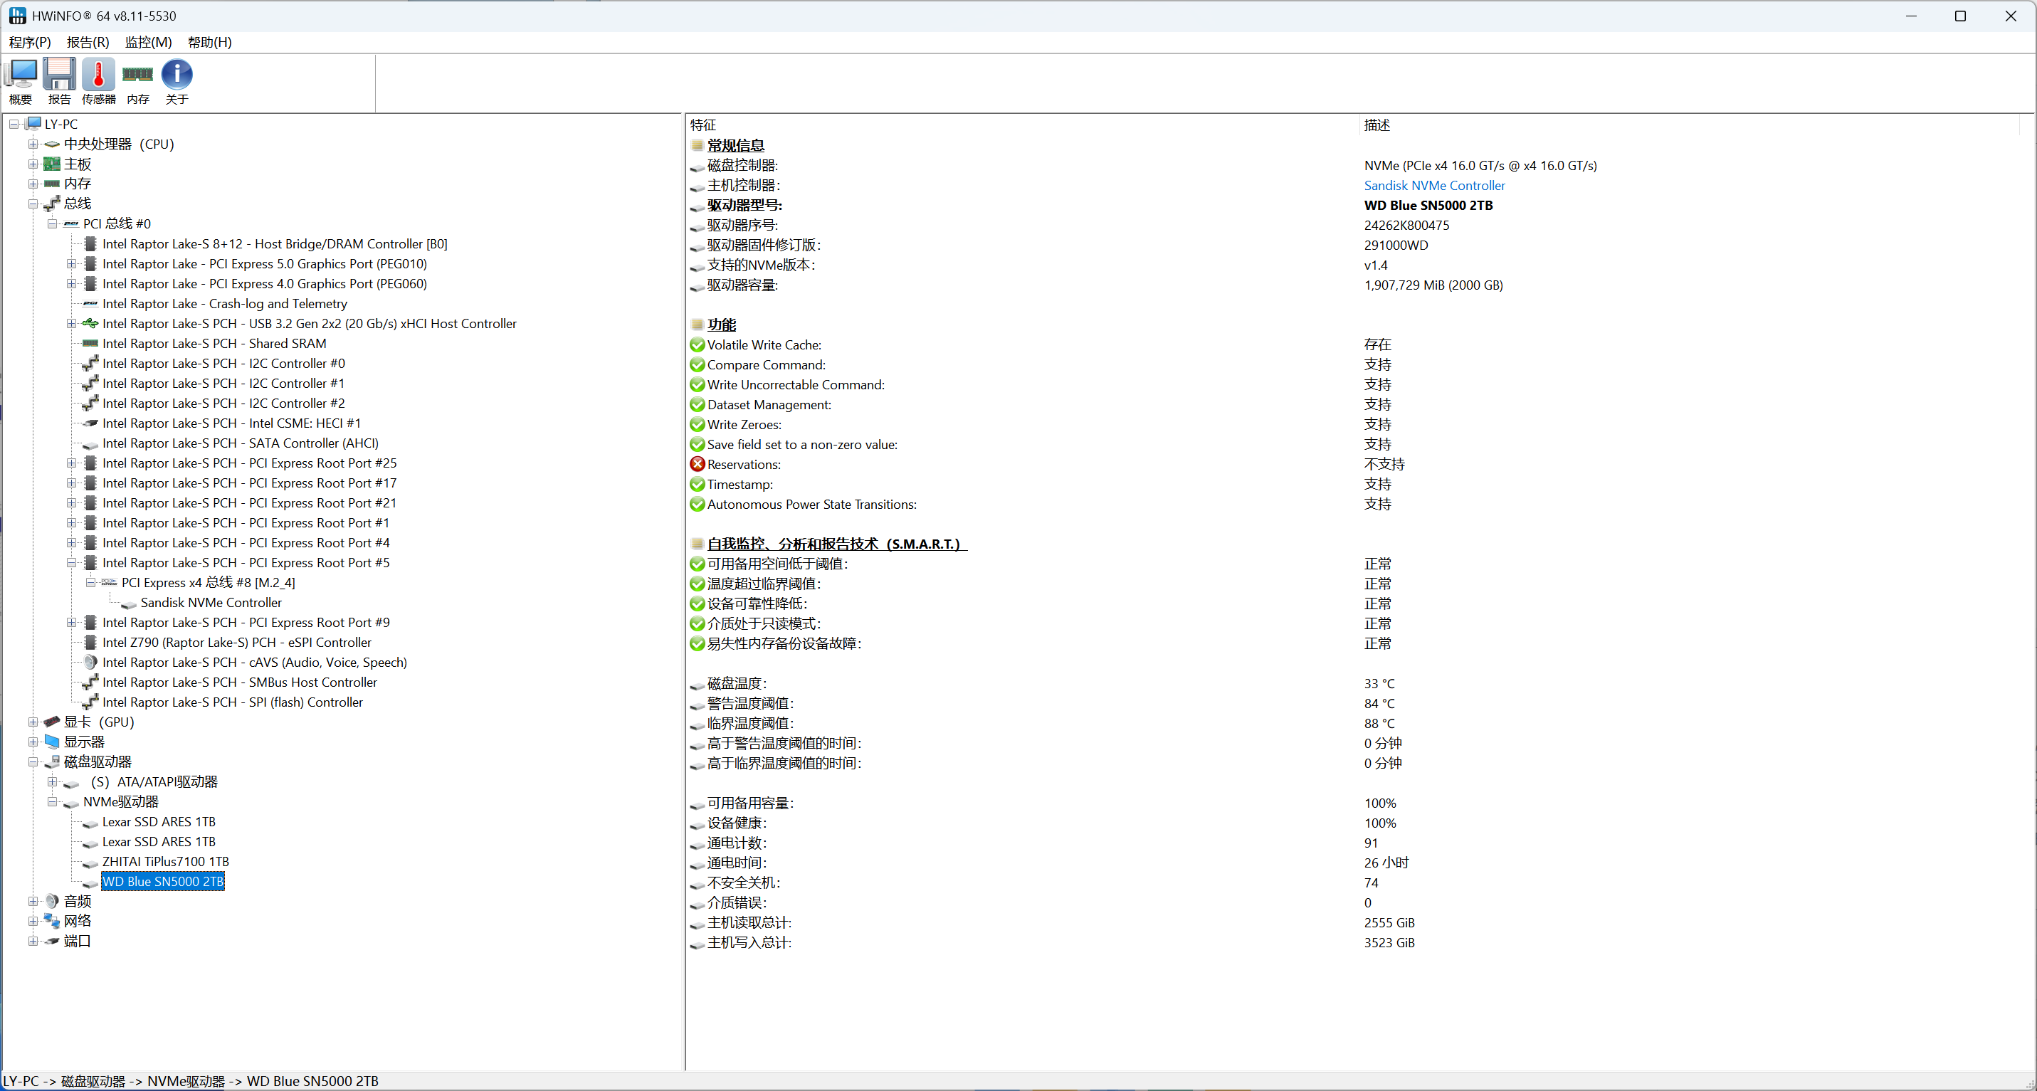The image size is (2037, 1091).
Task: Open the 概要 summary toolbar icon
Action: (21, 80)
